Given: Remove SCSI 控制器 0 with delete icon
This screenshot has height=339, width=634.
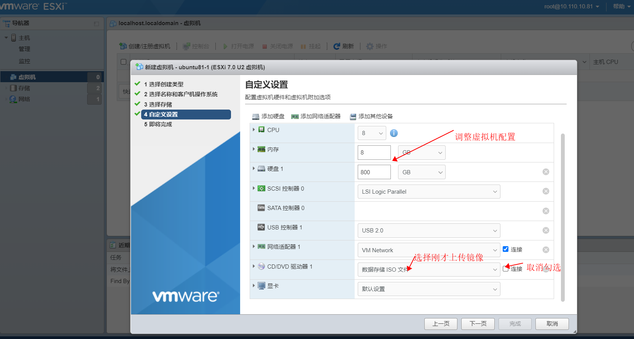Looking at the screenshot, I should (x=546, y=191).
